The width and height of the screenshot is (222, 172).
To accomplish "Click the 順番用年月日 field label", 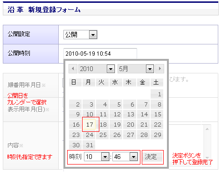I will [27, 85].
